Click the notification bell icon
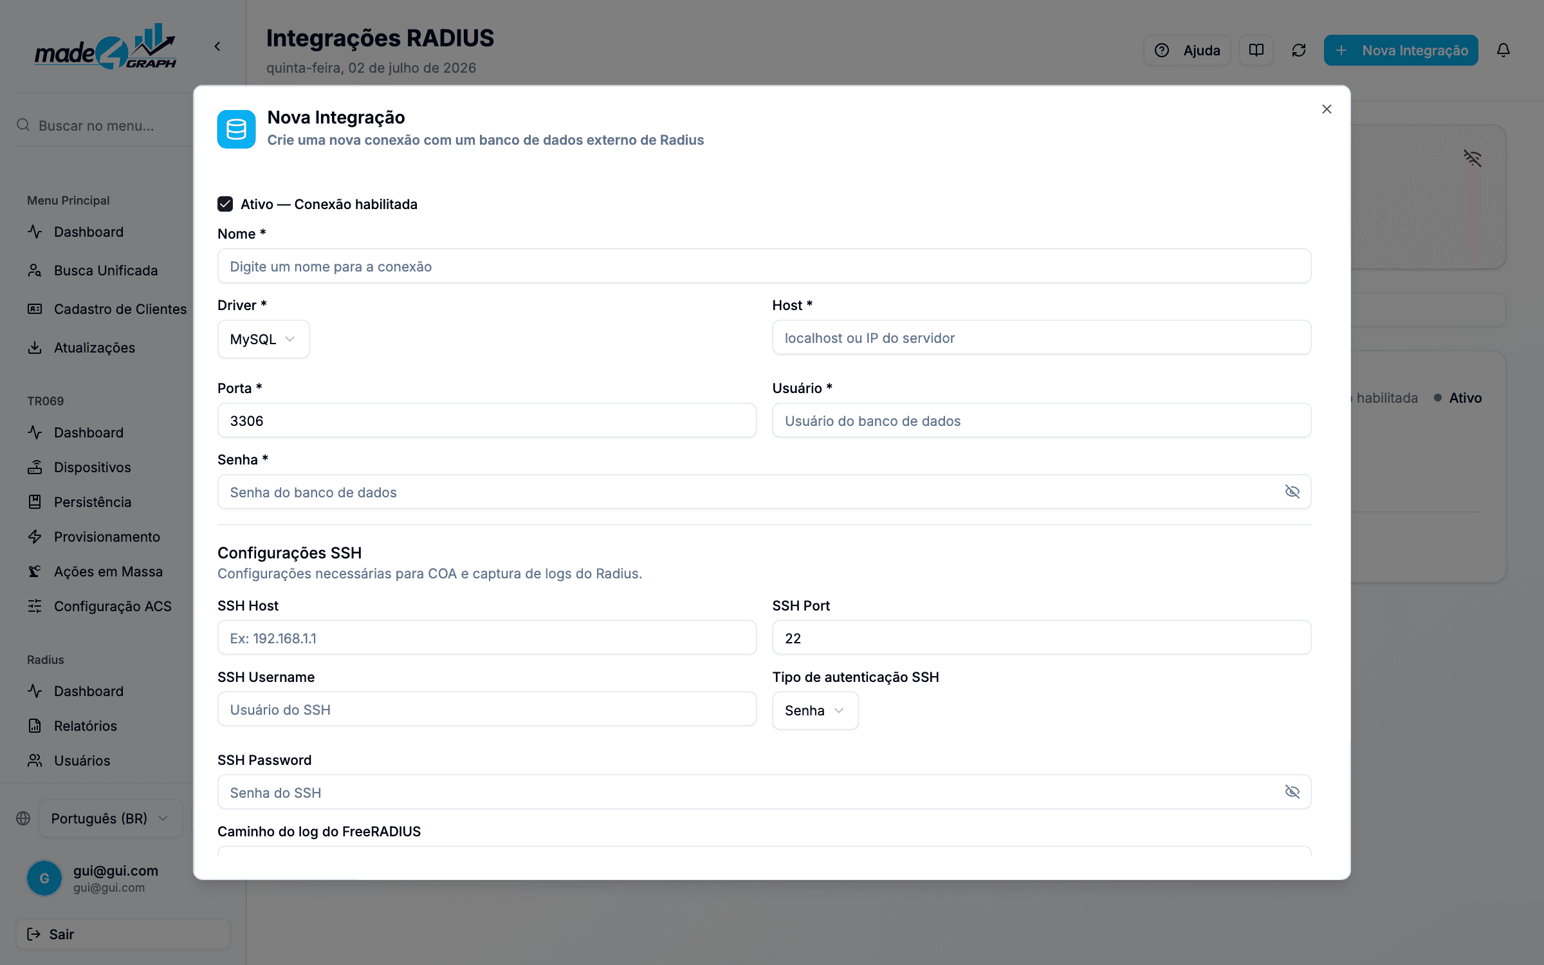Screen dimensions: 1544x965 point(1503,50)
